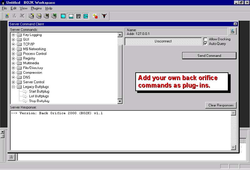Click the yellow arrow red square toolbar icon

tap(95, 16)
